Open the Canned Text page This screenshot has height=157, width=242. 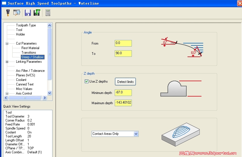[25, 84]
